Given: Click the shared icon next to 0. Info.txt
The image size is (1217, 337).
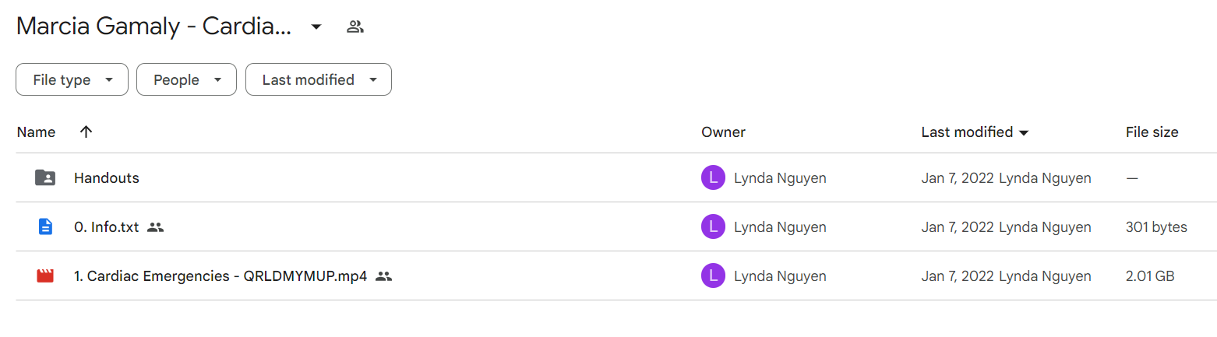Looking at the screenshot, I should click(156, 227).
